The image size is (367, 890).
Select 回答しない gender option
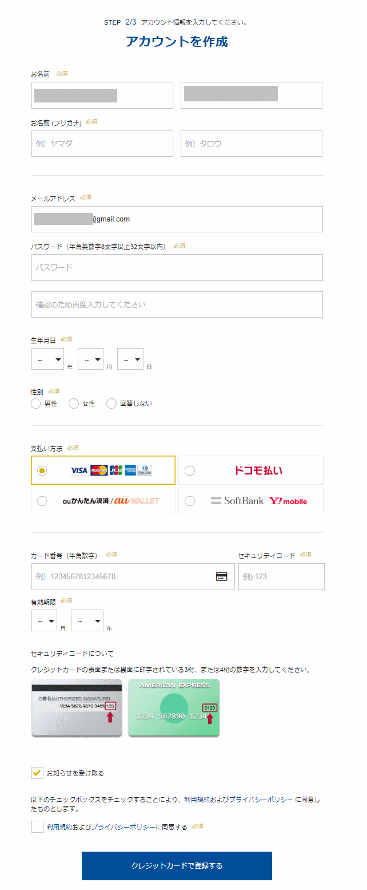[111, 404]
